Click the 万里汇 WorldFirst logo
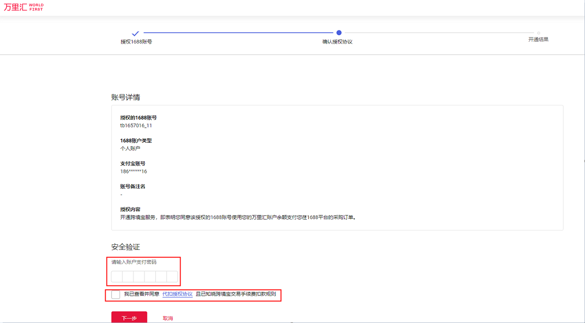The width and height of the screenshot is (585, 323). tap(23, 7)
